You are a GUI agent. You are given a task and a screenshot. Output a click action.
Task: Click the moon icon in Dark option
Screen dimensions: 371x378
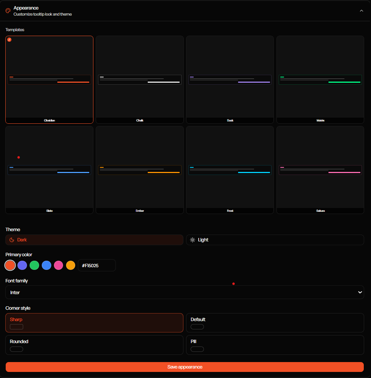pos(11,240)
